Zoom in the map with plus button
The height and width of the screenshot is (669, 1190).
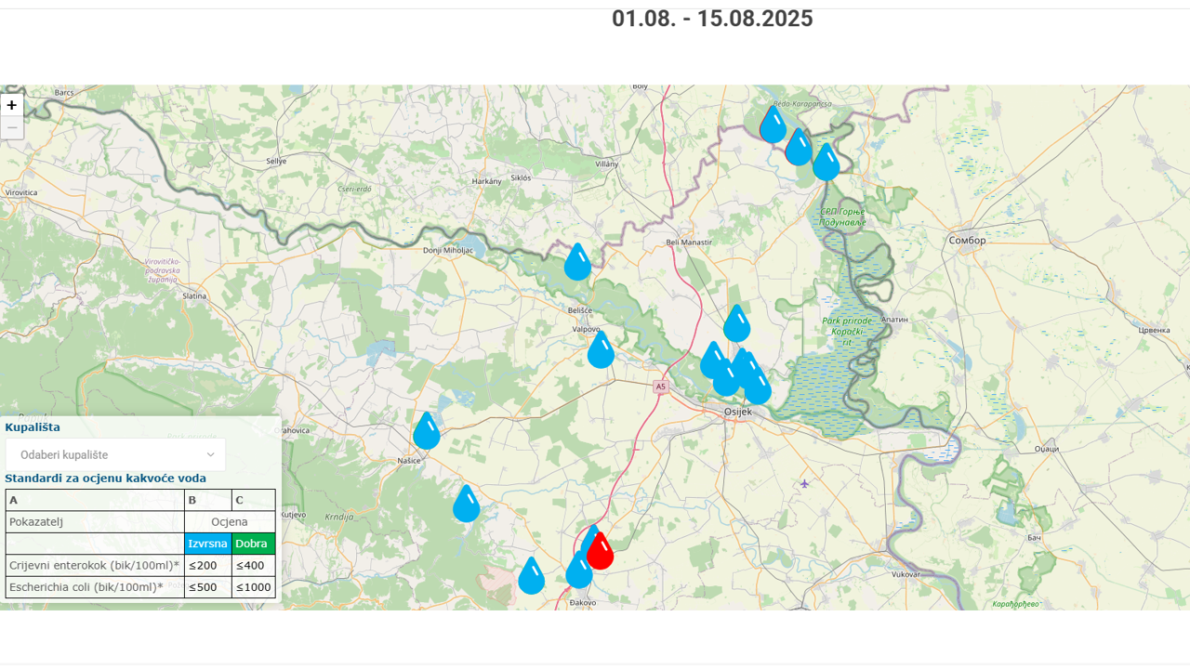click(12, 105)
